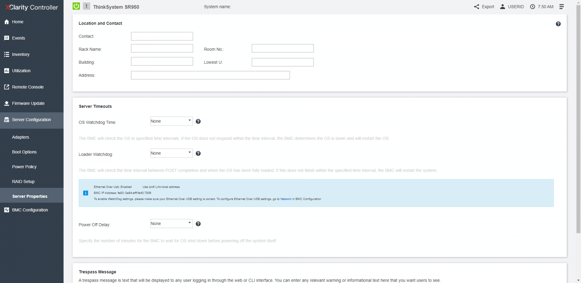
Task: Click the USERID account label
Action: tap(516, 7)
